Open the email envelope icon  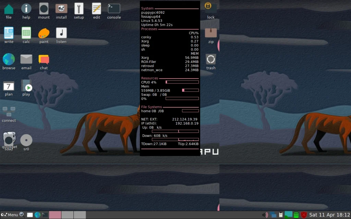pos(26,62)
